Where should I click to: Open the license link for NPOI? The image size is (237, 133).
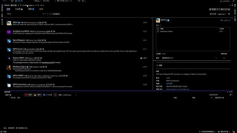169,83
